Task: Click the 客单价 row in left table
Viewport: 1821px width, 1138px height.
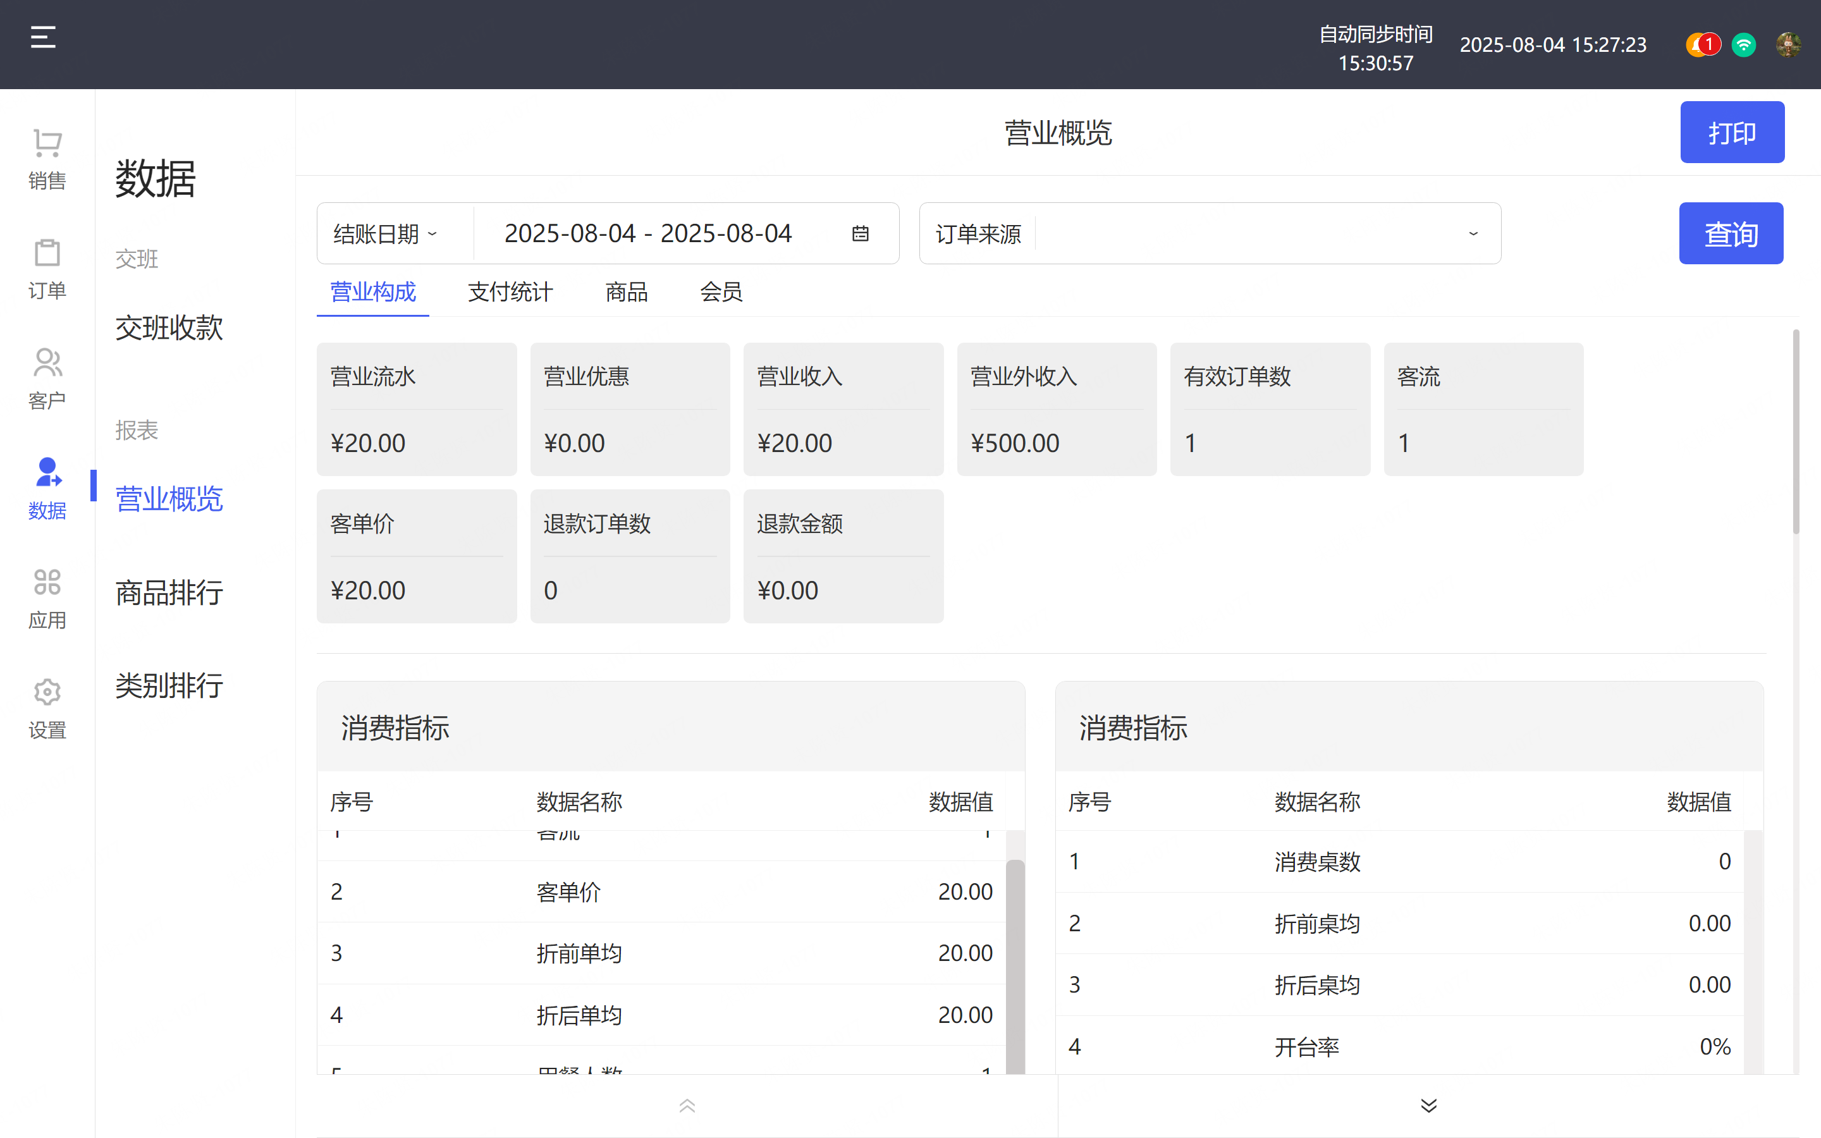Action: click(x=661, y=891)
